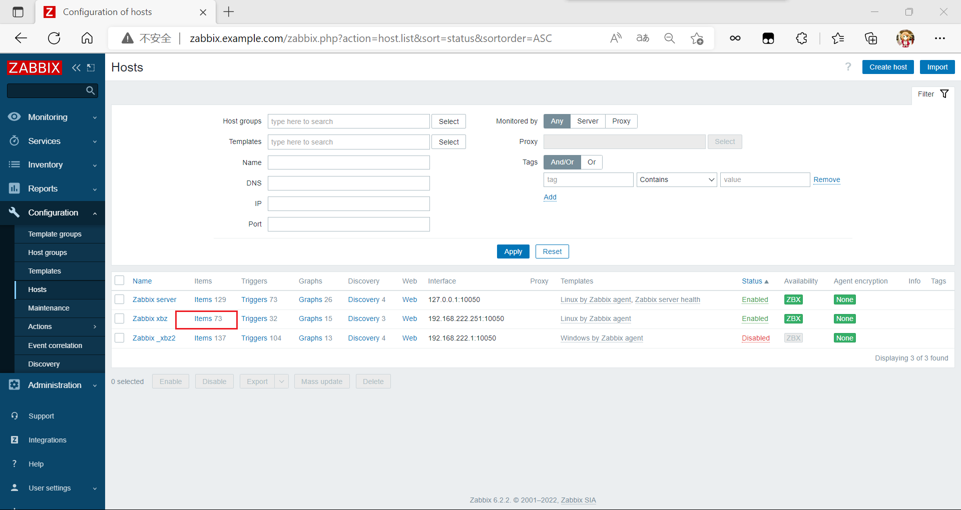Set Monitored by to Proxy
961x510 pixels.
pyautogui.click(x=621, y=121)
